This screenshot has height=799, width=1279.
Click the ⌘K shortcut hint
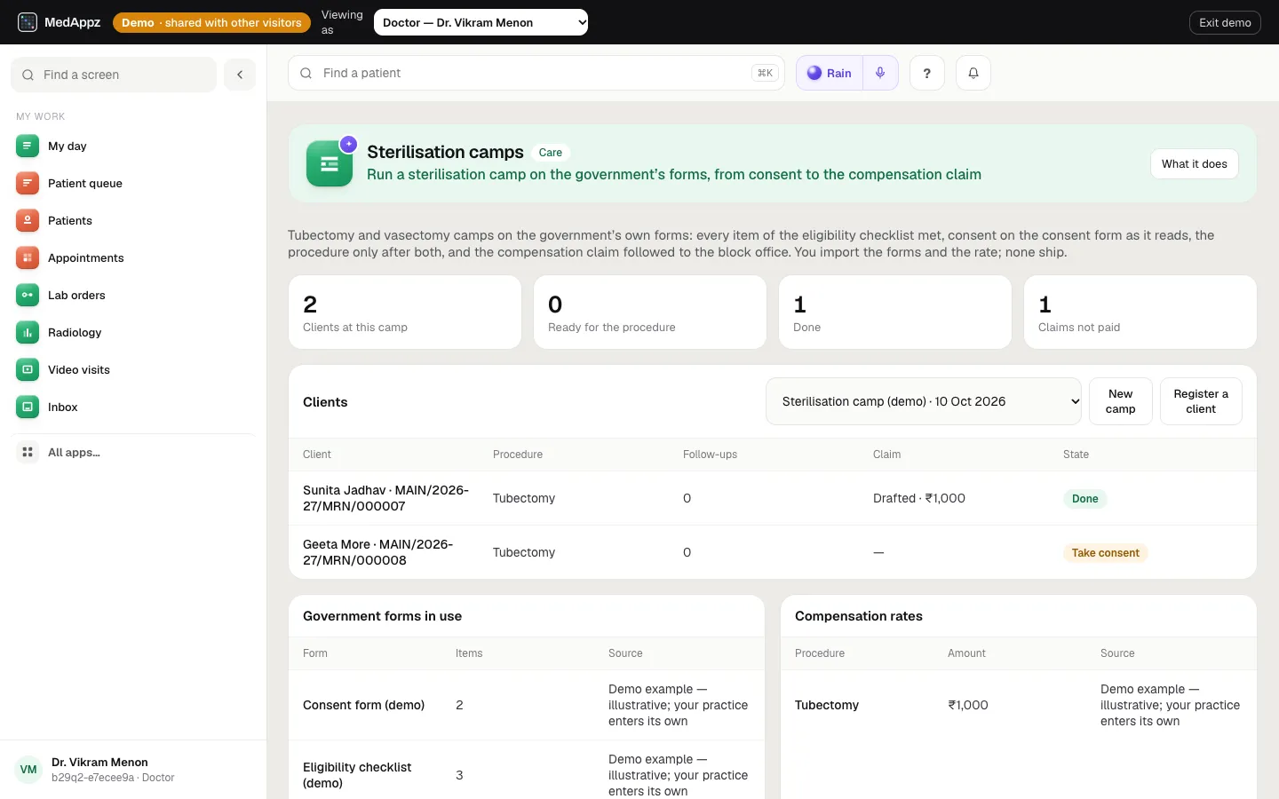(765, 73)
